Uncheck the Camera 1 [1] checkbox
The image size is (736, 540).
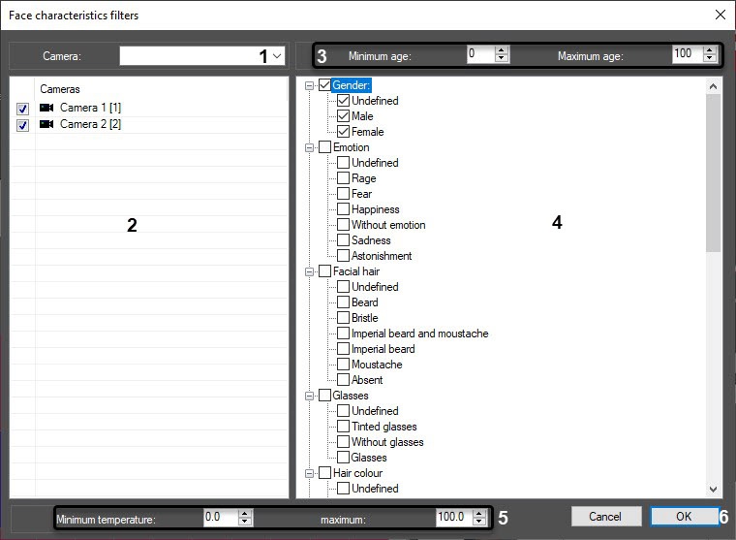tap(22, 109)
